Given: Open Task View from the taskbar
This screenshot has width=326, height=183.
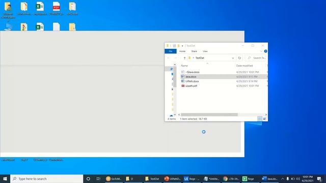Looking at the screenshot, I should pyautogui.click(x=98, y=178).
